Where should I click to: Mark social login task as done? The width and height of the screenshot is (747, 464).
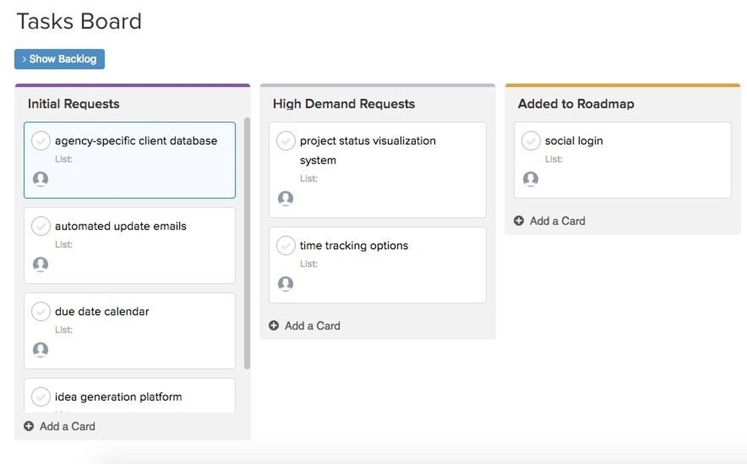531,141
